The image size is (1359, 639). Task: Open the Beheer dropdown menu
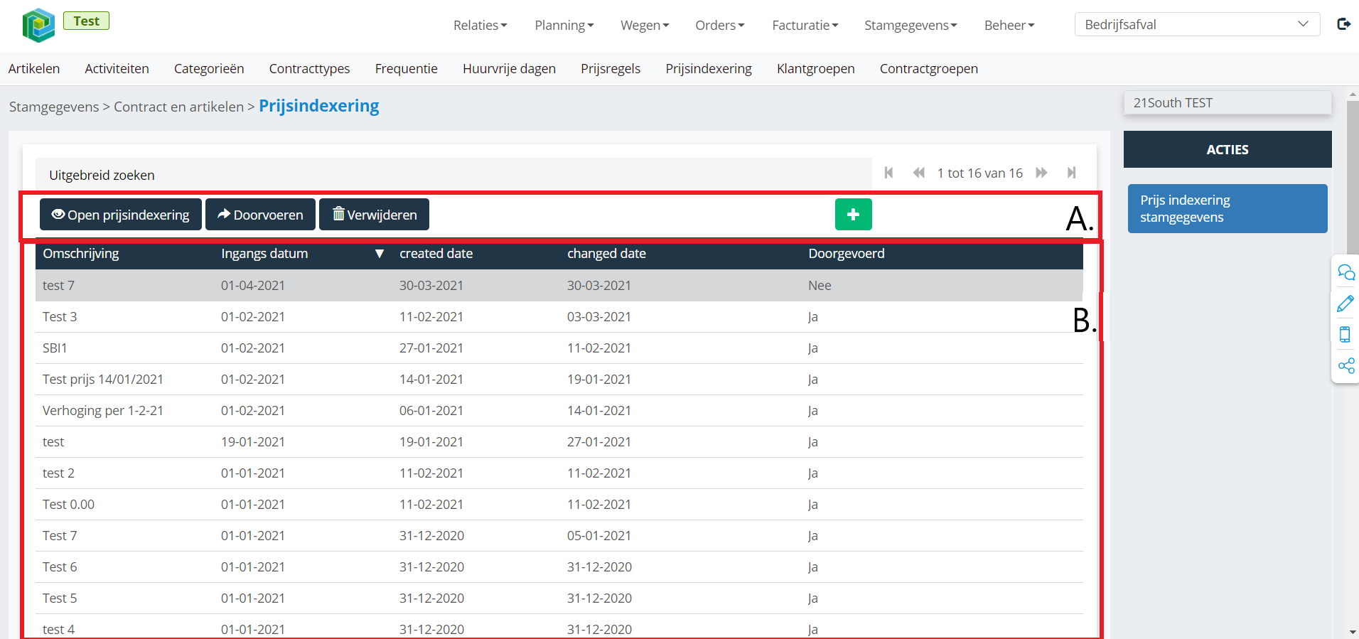[x=1009, y=25]
